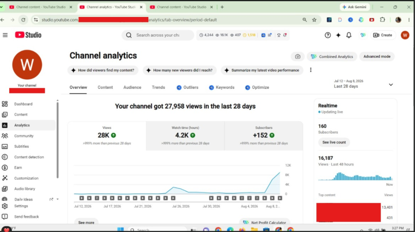Open Combined Analytics
415x232 pixels.
coord(332,57)
